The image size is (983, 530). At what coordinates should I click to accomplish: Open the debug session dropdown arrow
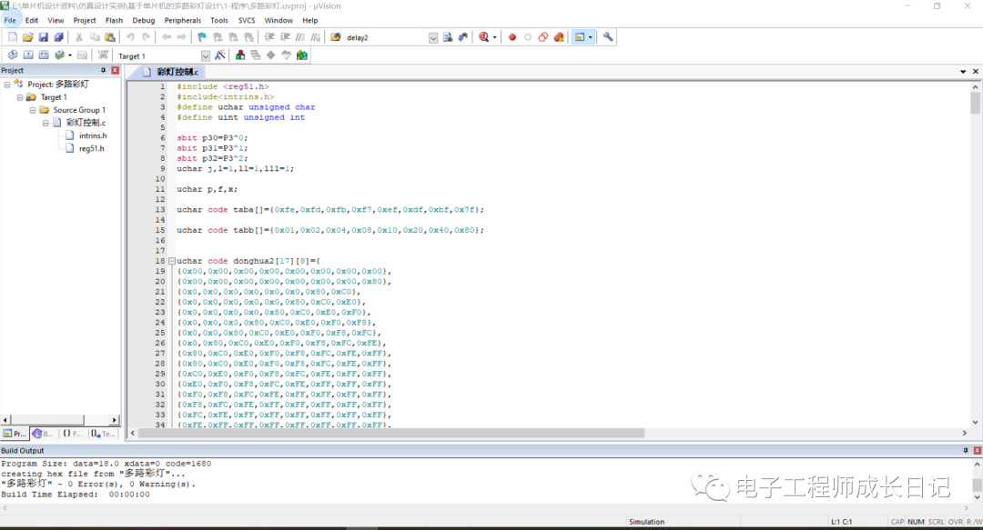[x=494, y=37]
